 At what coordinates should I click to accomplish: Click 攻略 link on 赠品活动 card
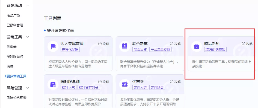click(x=249, y=44)
